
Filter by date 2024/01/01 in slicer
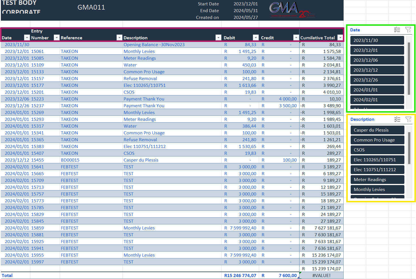coord(377,90)
